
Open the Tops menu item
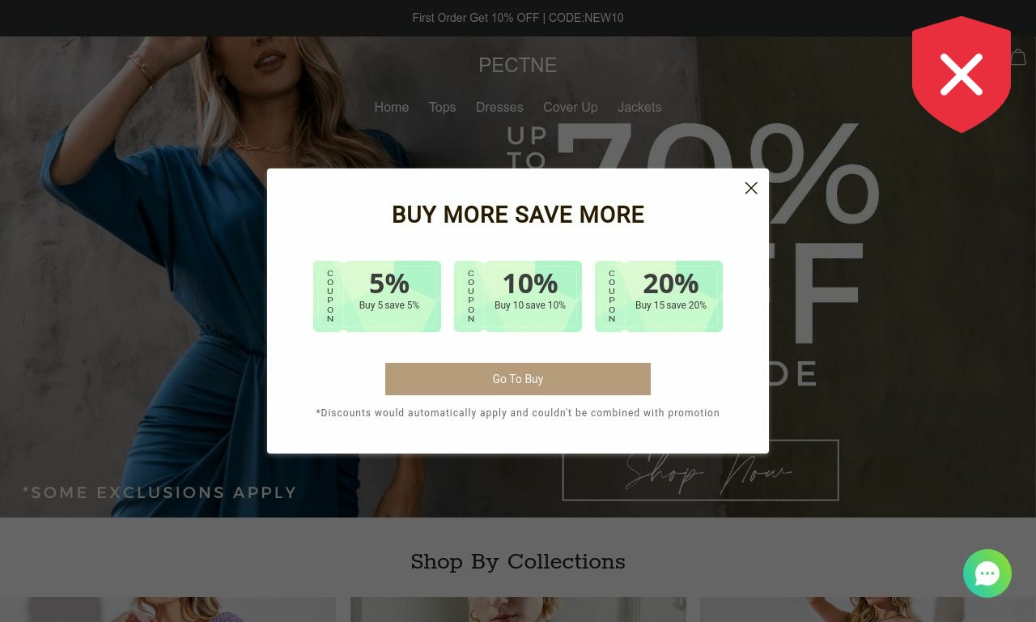coord(442,107)
